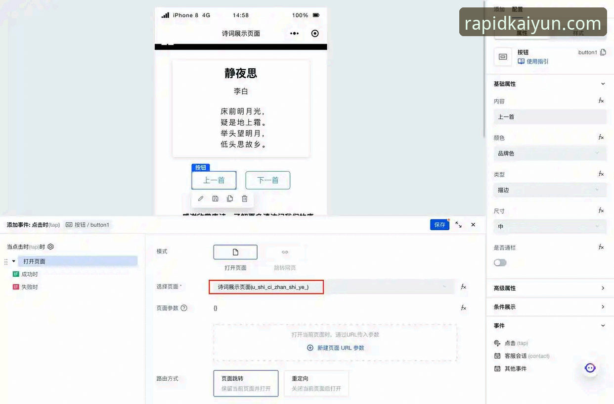Expand the 高级属性 section
Screen dimensions: 614x404
point(603,288)
